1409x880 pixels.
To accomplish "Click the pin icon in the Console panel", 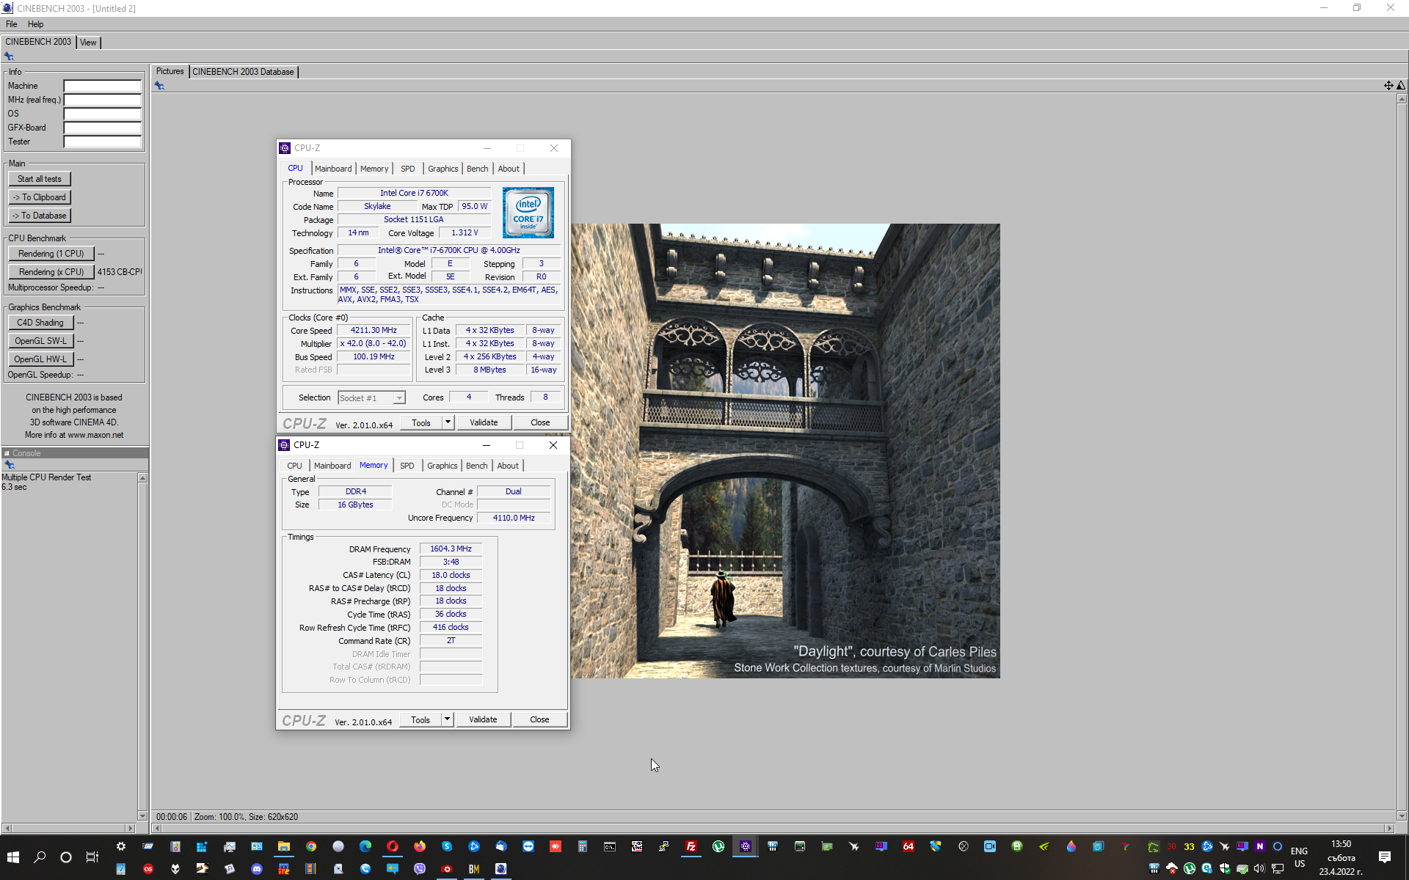I will [9, 465].
